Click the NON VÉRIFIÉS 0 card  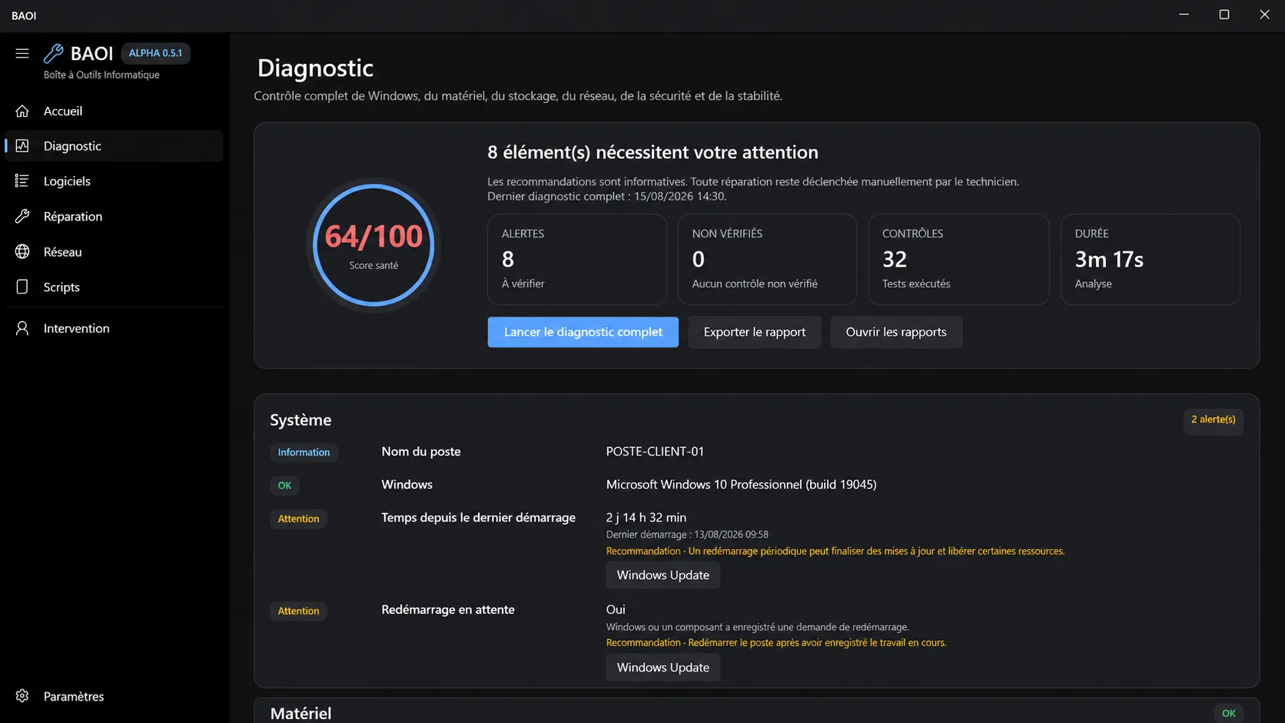[767, 259]
